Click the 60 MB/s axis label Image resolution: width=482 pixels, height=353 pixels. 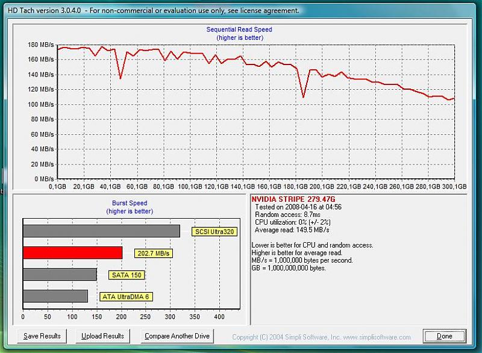42,134
